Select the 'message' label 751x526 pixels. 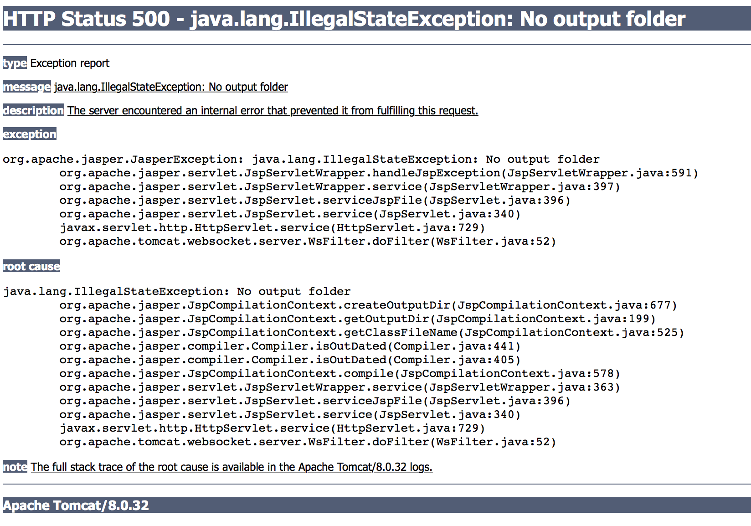(x=27, y=87)
